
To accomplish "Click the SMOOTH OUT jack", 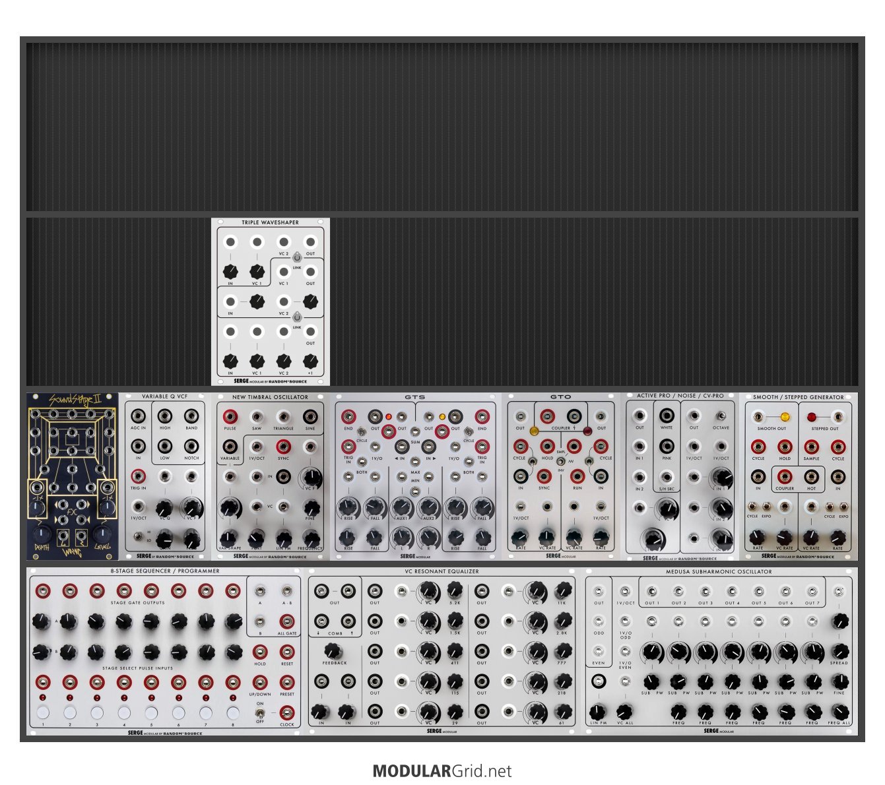I will pos(759,417).
